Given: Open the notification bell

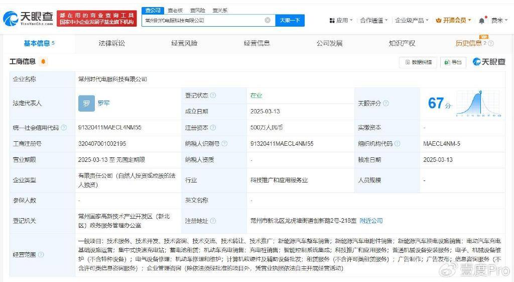Looking at the screenshot, I should click(481, 21).
